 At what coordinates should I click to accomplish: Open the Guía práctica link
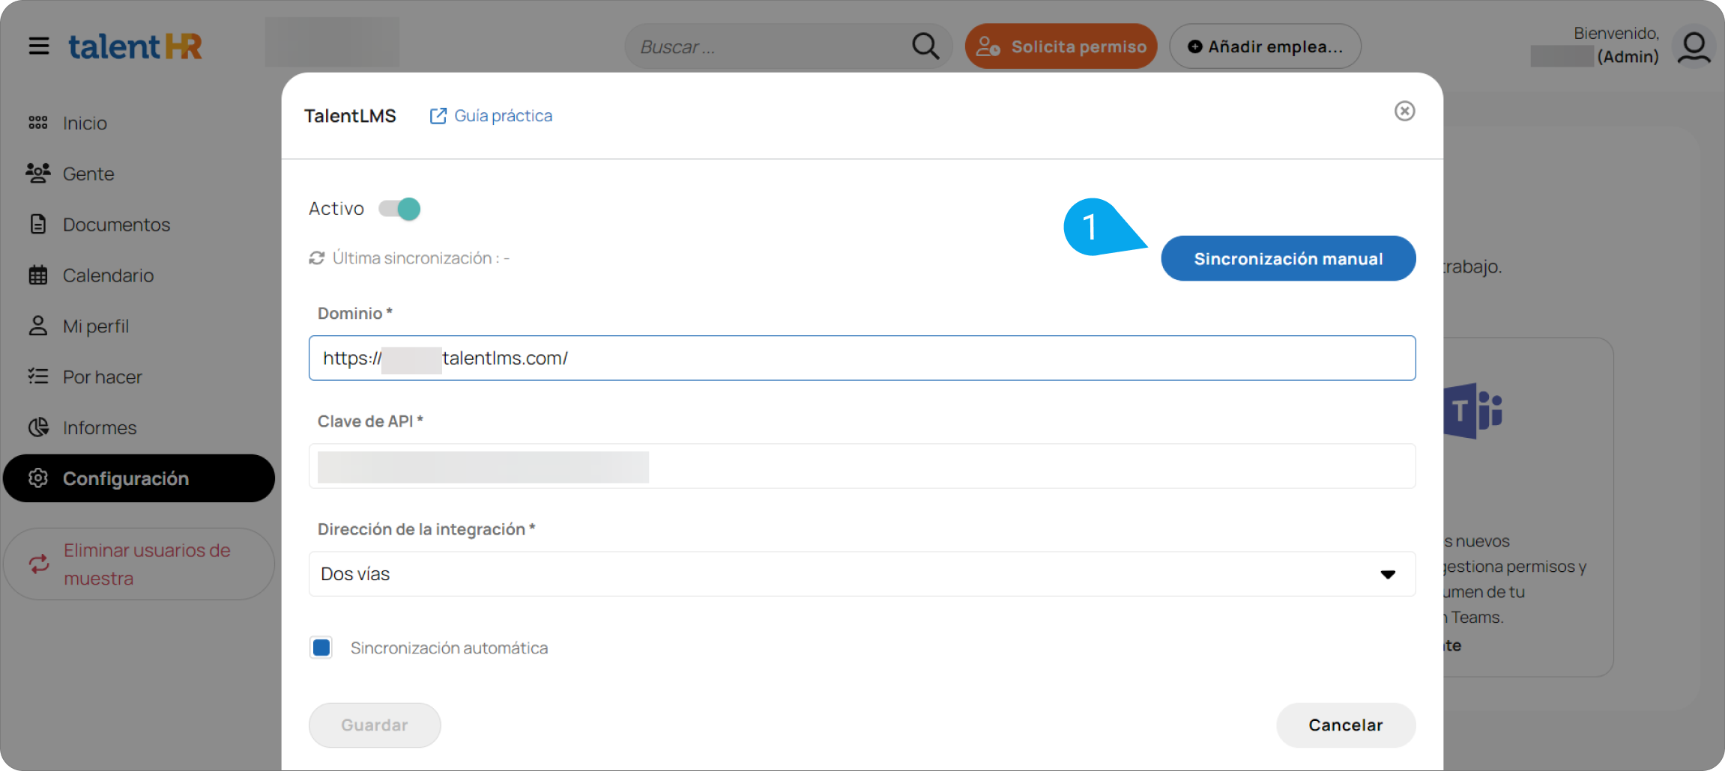click(x=503, y=116)
